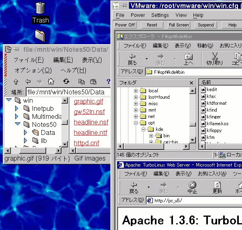Click the Suspend button in VMware
The width and height of the screenshot is (242, 230).
206,25
